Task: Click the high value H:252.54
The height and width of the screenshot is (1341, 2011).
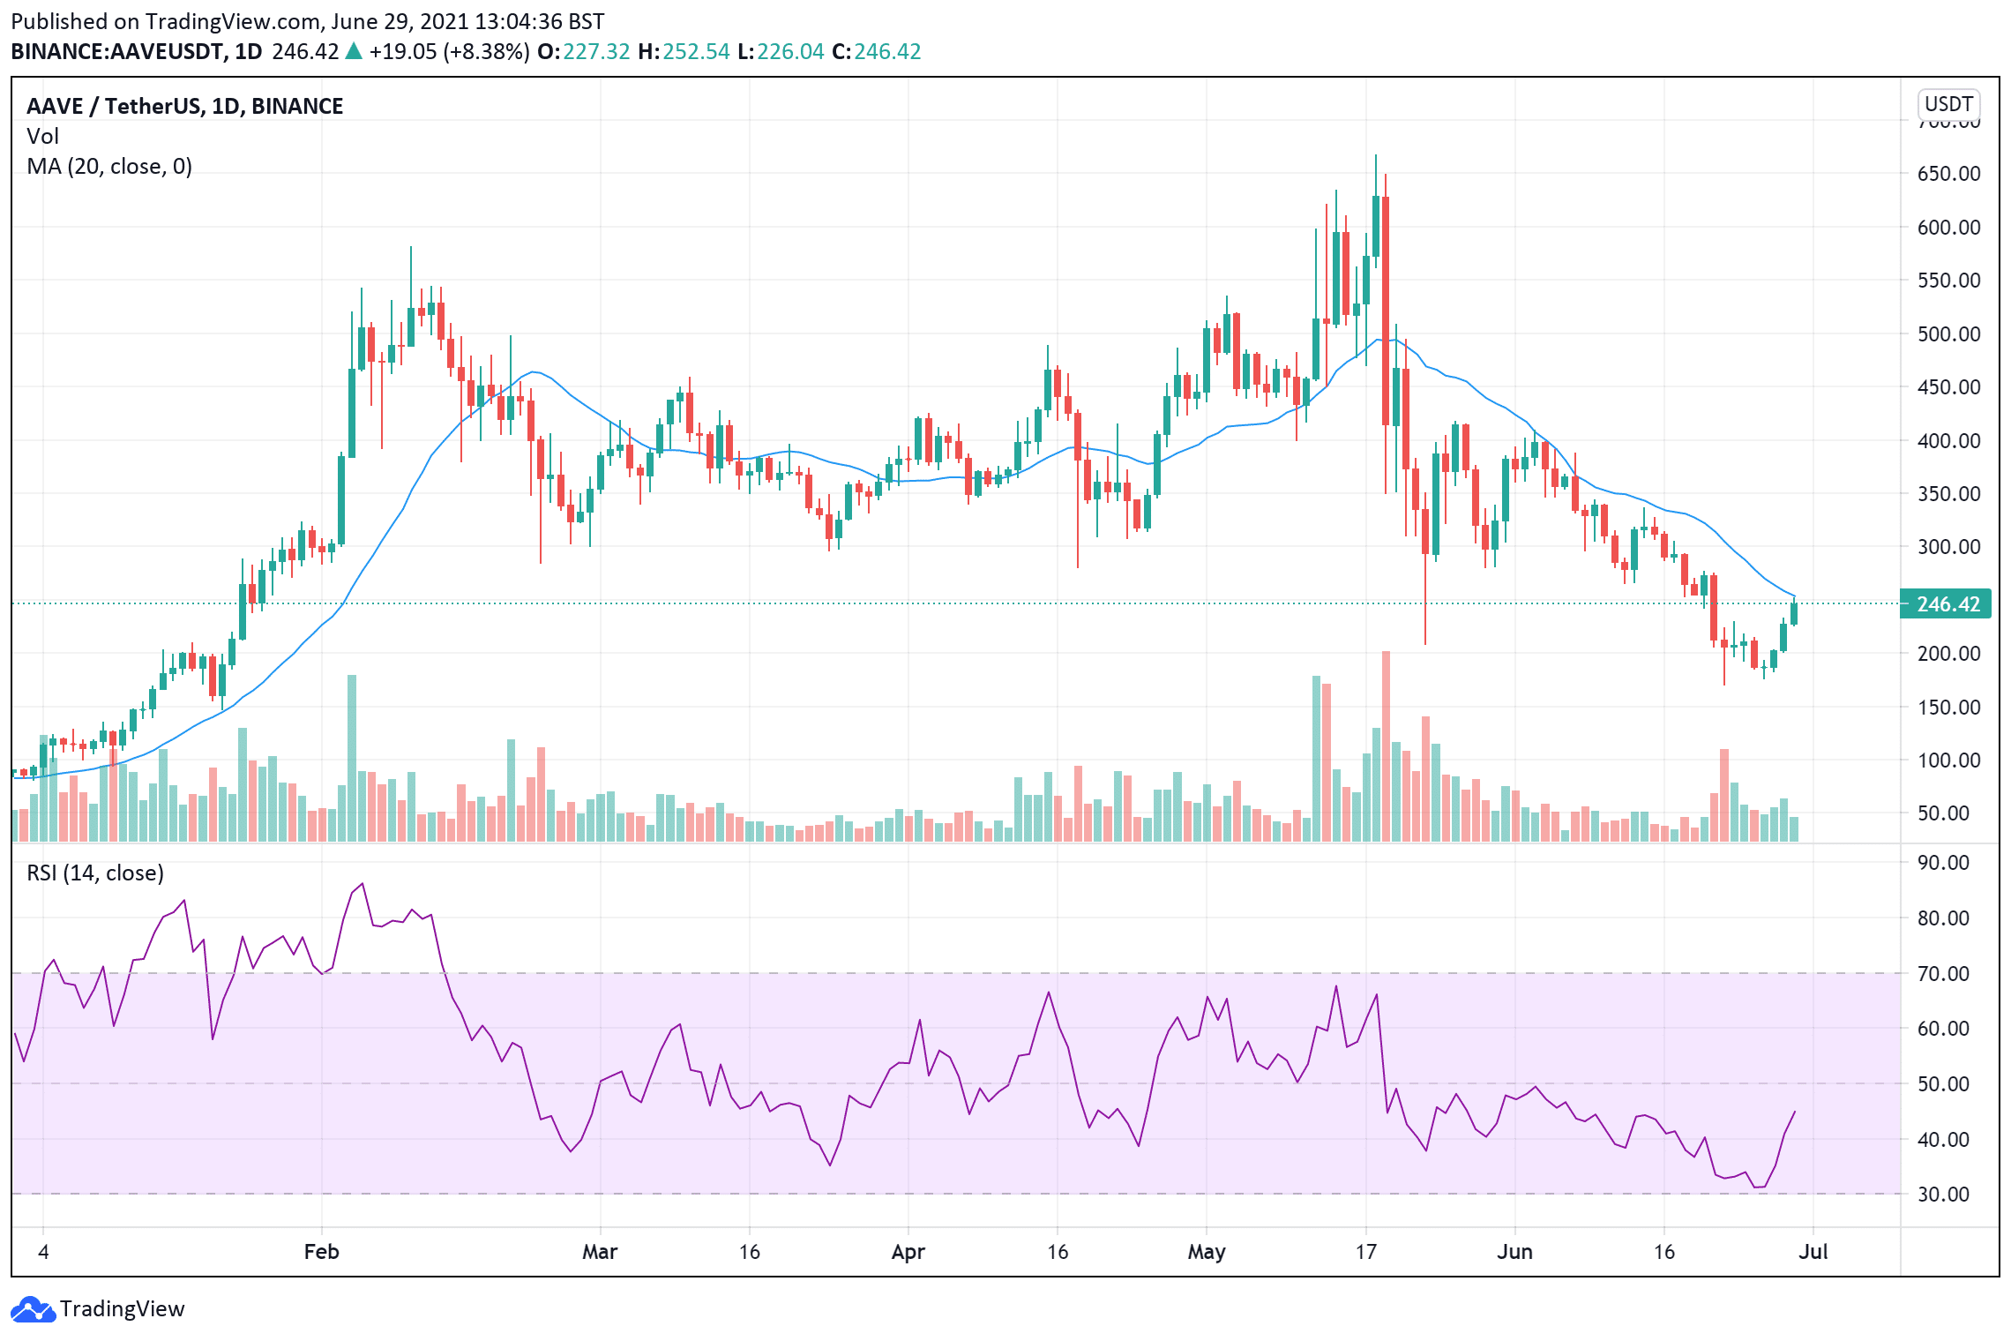Action: 684,51
